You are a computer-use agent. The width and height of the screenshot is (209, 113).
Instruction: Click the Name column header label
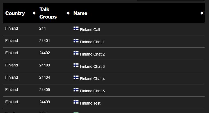[x=80, y=13]
